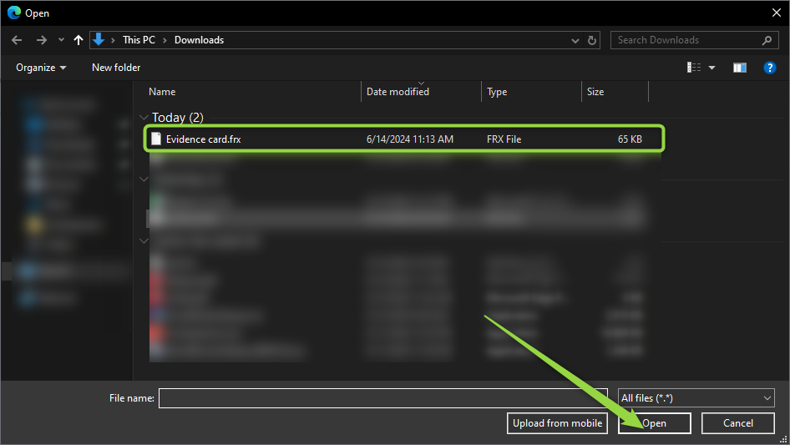The width and height of the screenshot is (790, 445).
Task: Click New folder in the toolbar
Action: (x=116, y=68)
